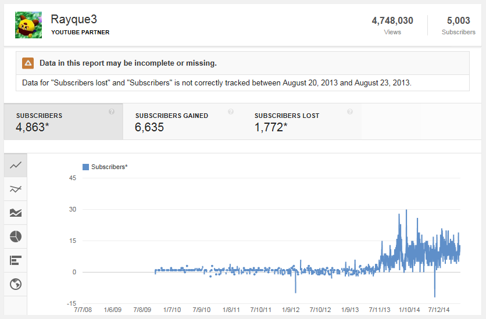The height and width of the screenshot is (319, 486).
Task: Select the Subscribers metric tab
Action: coord(63,121)
